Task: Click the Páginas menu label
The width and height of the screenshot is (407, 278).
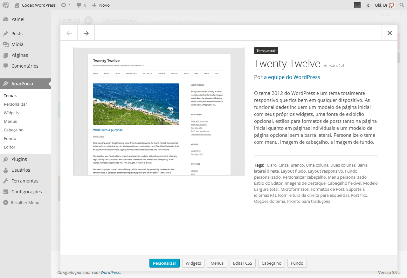Action: pyautogui.click(x=20, y=55)
